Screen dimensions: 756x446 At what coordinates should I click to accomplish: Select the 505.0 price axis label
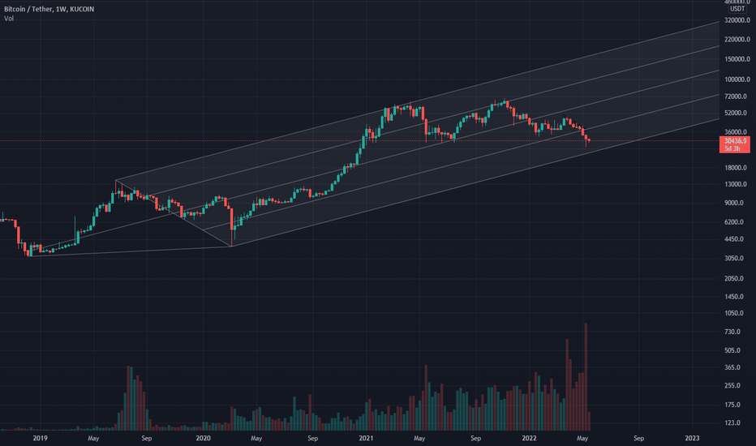point(732,350)
